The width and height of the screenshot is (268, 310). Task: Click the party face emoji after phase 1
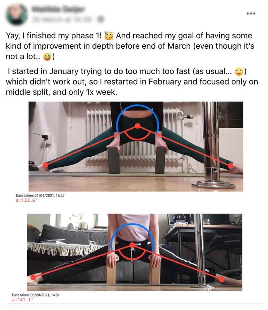point(109,36)
